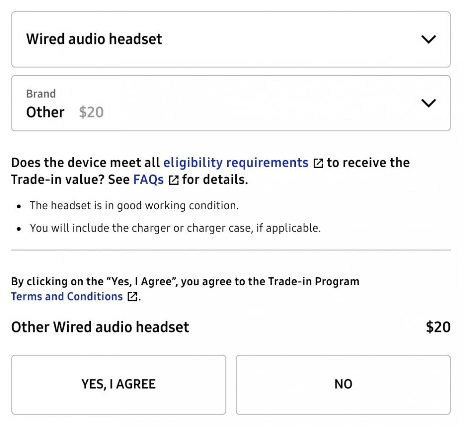This screenshot has height=426, width=463.
Task: Expand the Brand field chevron arrow
Action: click(x=428, y=103)
